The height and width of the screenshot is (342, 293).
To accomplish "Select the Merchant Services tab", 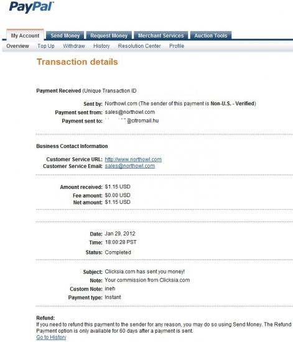I will click(x=160, y=35).
